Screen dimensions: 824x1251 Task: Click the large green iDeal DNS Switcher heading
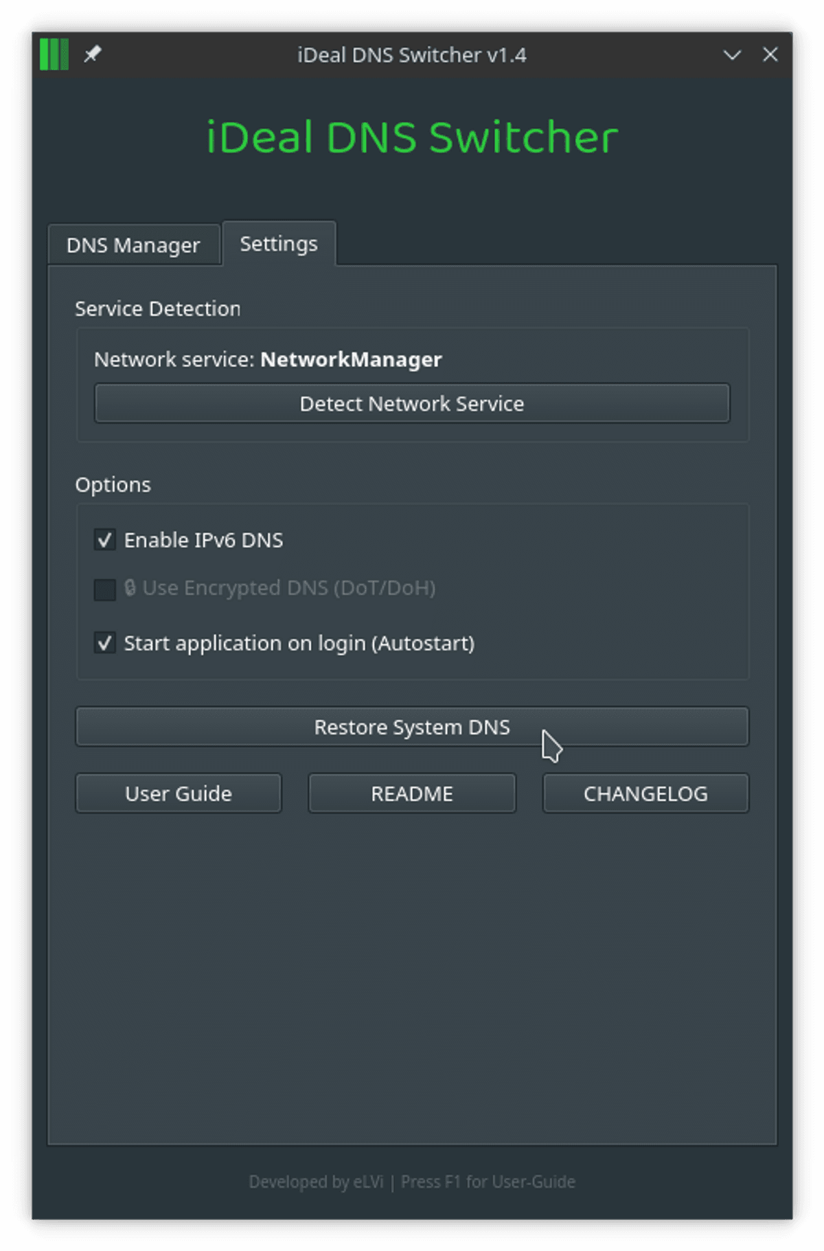[412, 137]
